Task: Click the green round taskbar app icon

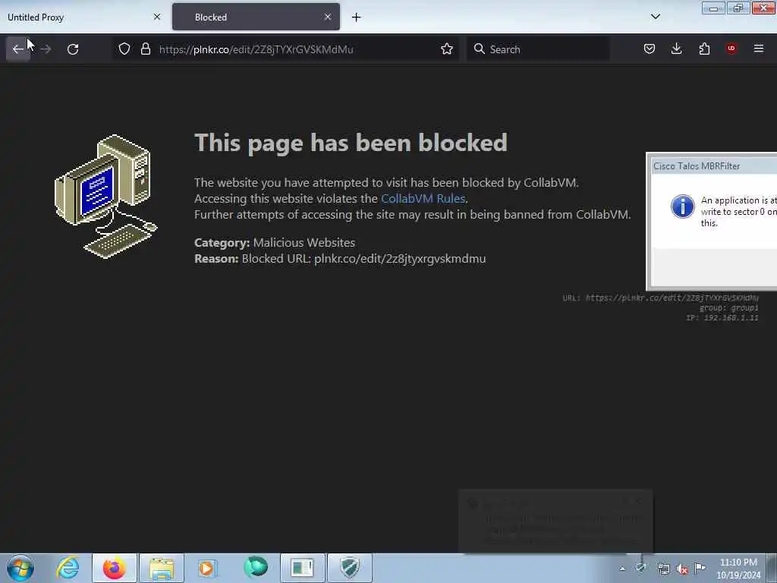Action: click(x=256, y=567)
